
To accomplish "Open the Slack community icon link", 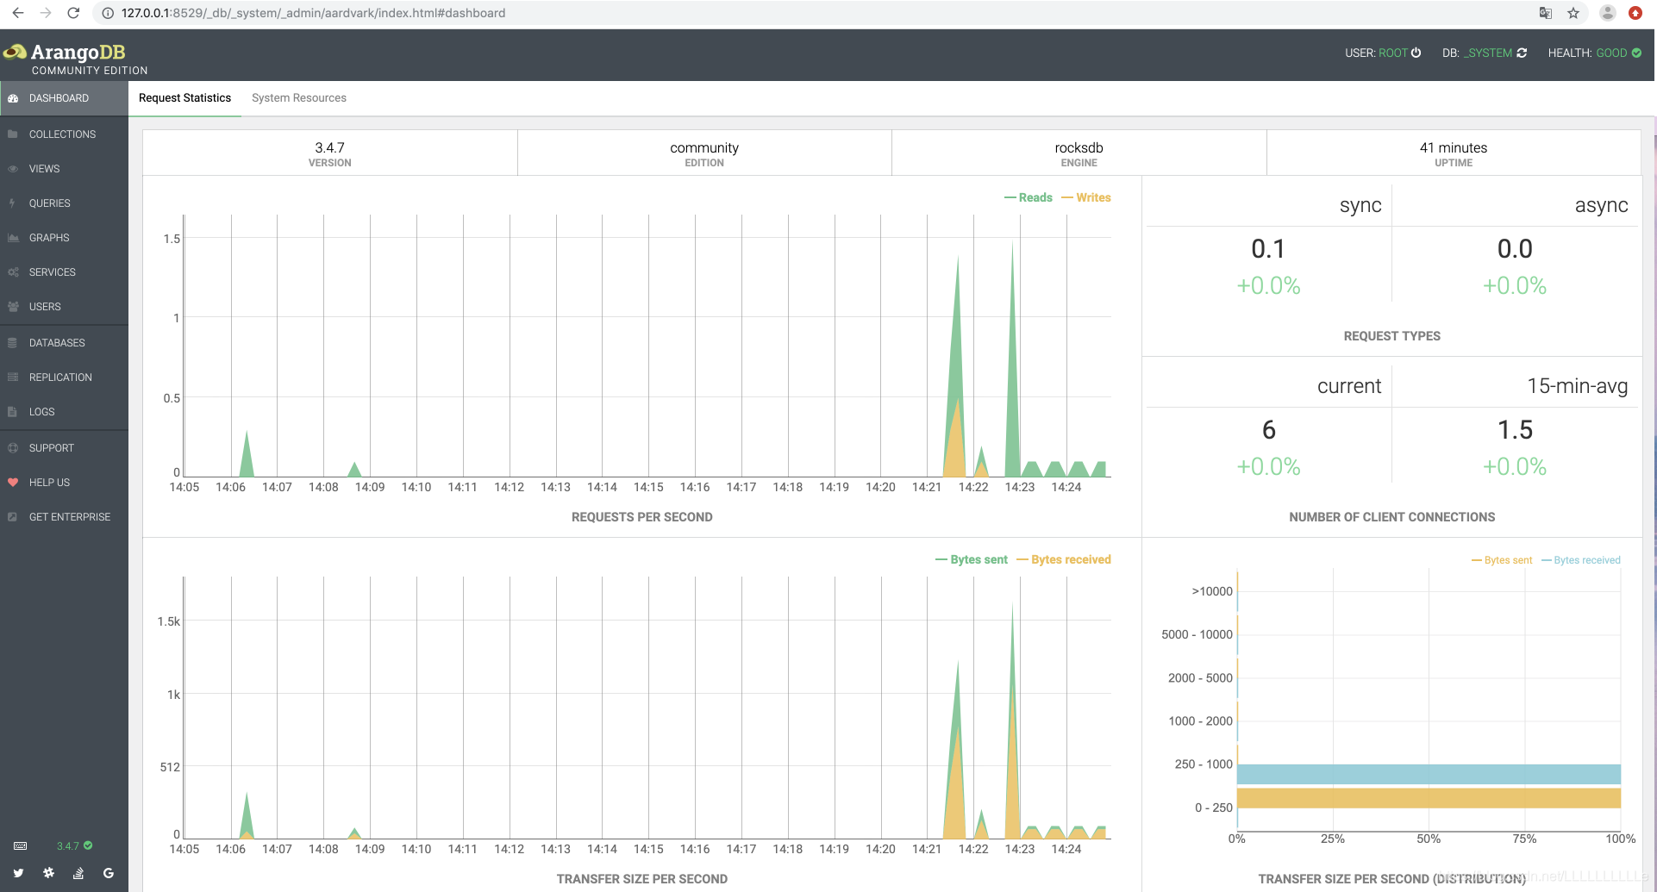I will pos(48,873).
